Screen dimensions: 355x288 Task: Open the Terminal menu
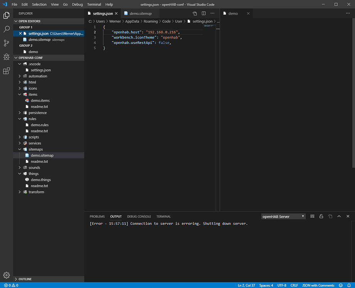pyautogui.click(x=94, y=4)
